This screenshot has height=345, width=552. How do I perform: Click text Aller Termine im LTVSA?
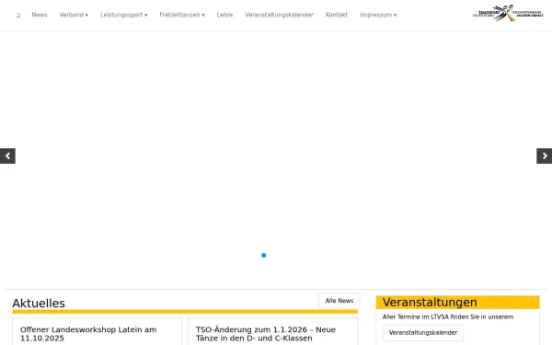click(x=415, y=316)
